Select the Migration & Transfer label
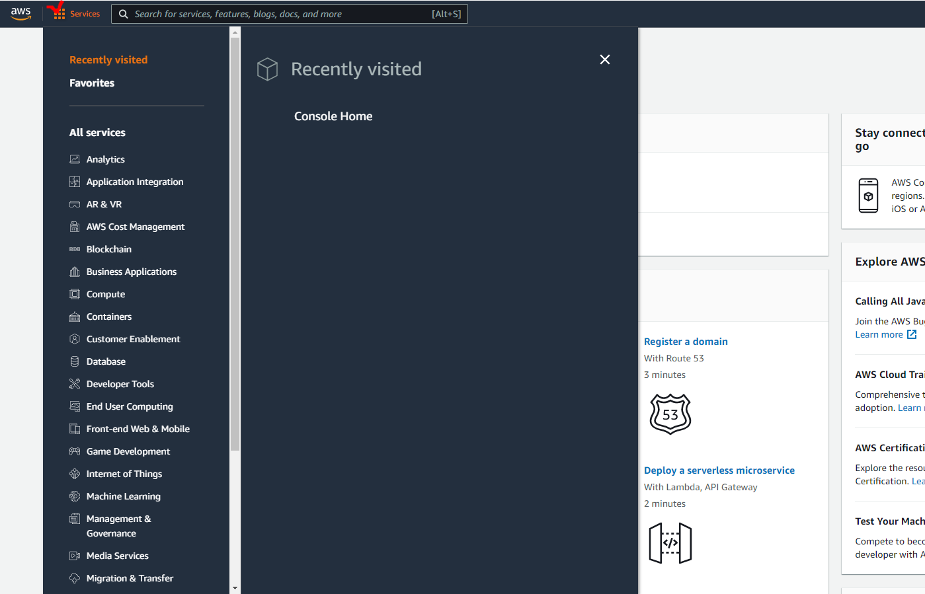This screenshot has width=925, height=594. pos(130,578)
